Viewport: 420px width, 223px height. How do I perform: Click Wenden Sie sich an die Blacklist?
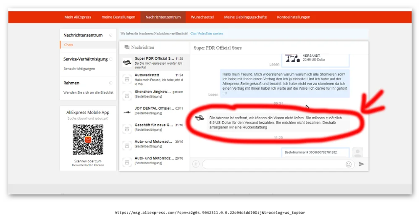coord(88,93)
